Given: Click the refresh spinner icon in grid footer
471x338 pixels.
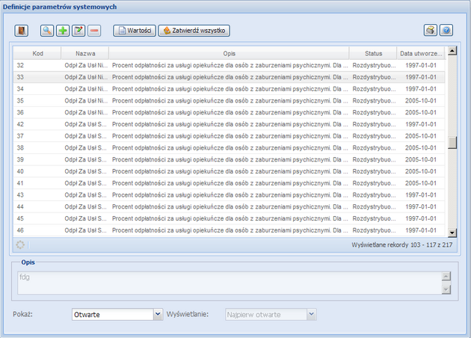Looking at the screenshot, I should coord(20,245).
